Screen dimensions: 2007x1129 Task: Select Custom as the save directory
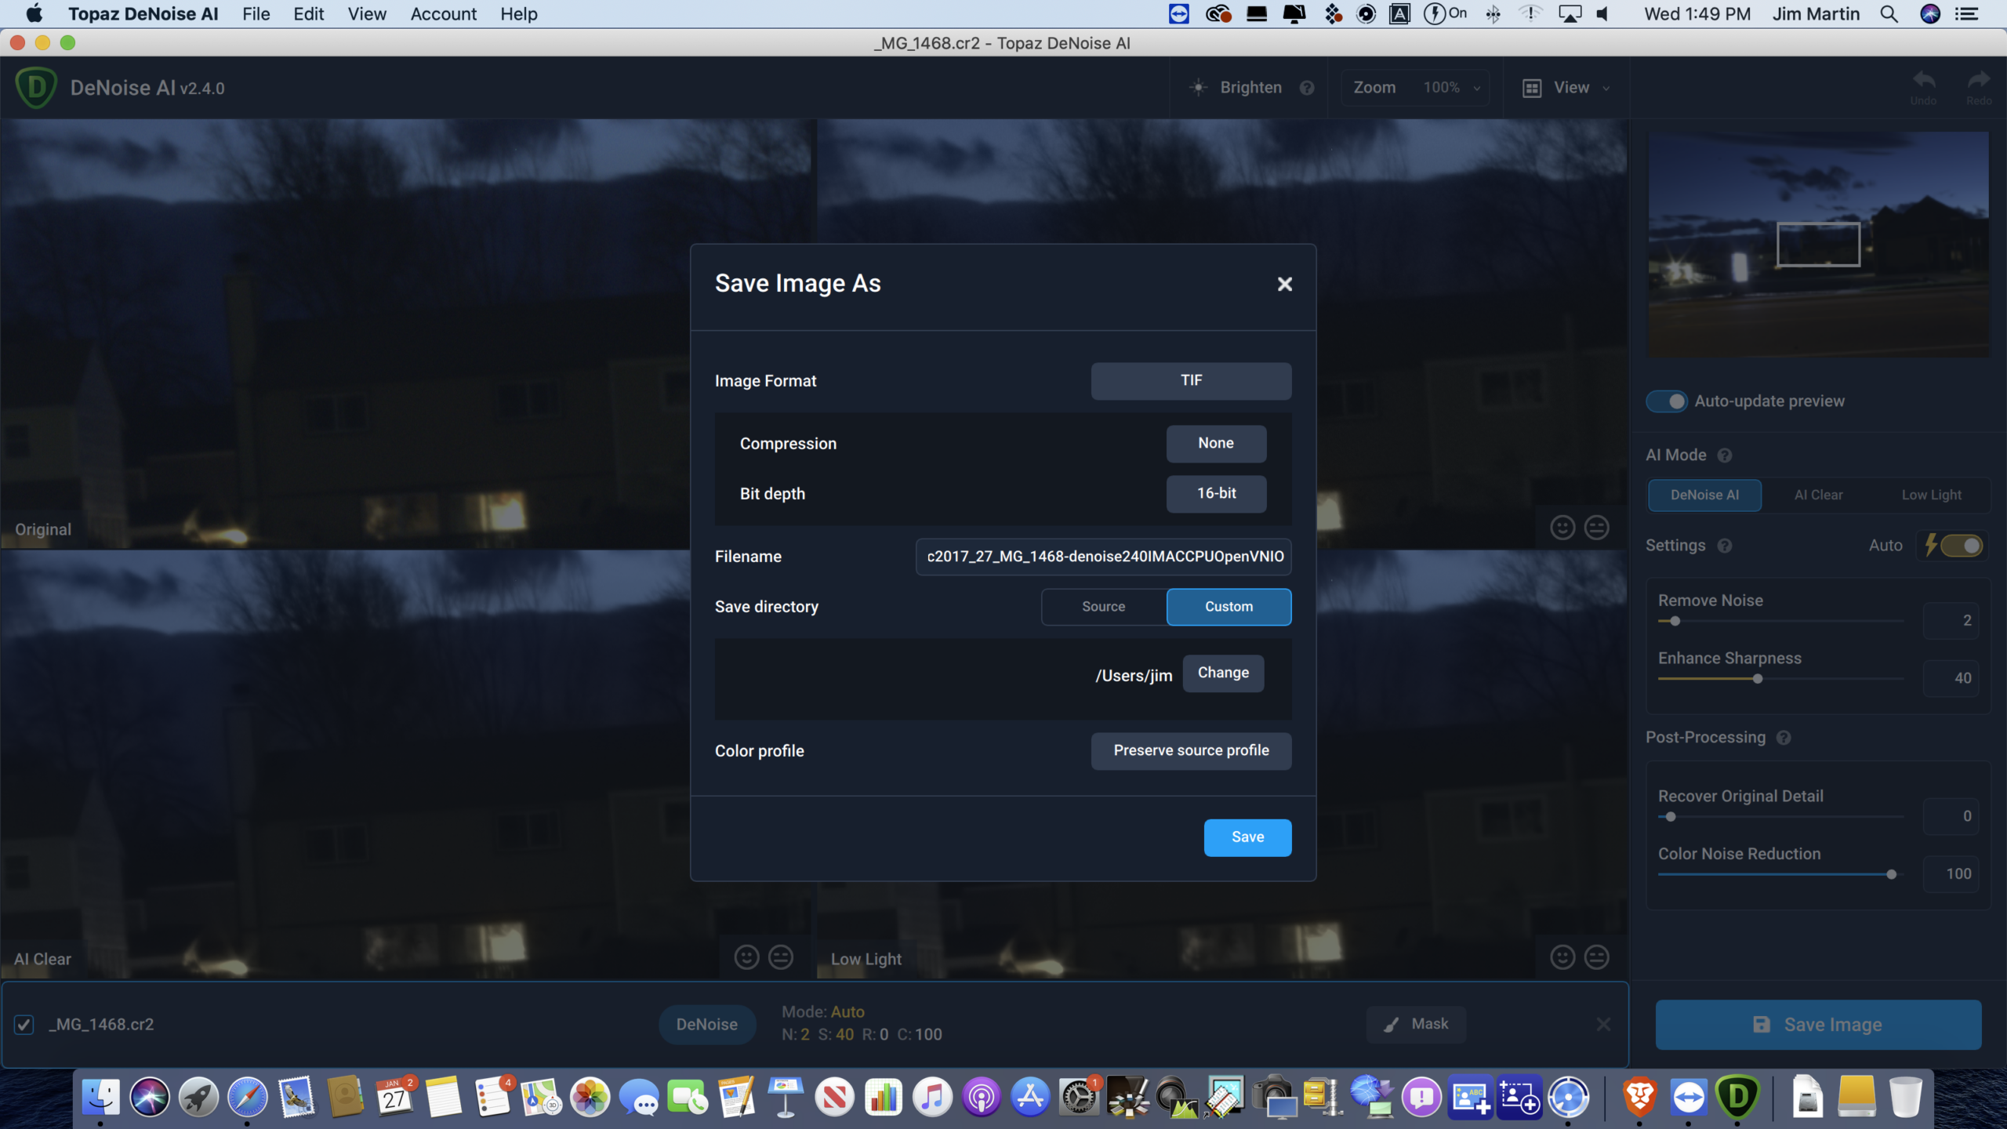1229,607
